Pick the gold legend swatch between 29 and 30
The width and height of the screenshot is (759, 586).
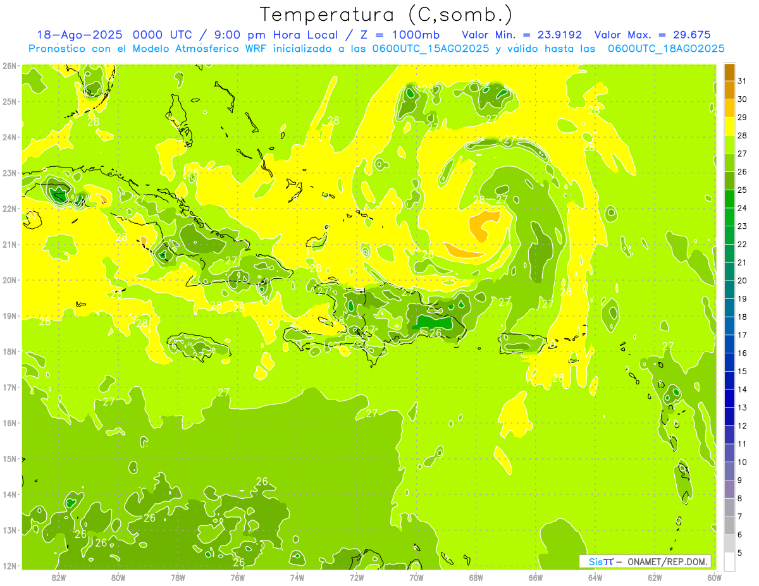point(729,108)
